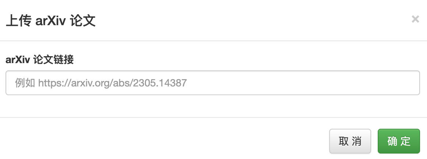
Task: Click the arXiv 论文链接 input field
Action: pyautogui.click(x=213, y=83)
